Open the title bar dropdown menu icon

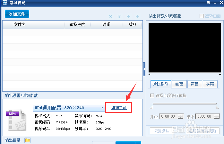[208, 3]
